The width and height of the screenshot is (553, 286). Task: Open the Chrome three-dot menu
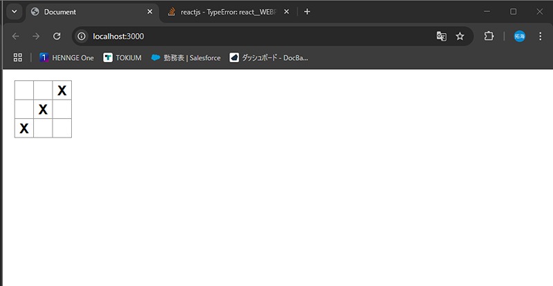(541, 37)
